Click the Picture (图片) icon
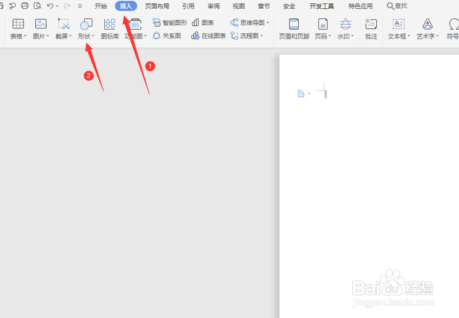Image resolution: width=459 pixels, height=318 pixels. tap(41, 24)
